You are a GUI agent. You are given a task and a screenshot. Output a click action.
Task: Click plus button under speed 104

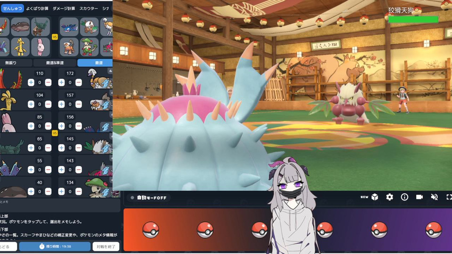coord(31,104)
